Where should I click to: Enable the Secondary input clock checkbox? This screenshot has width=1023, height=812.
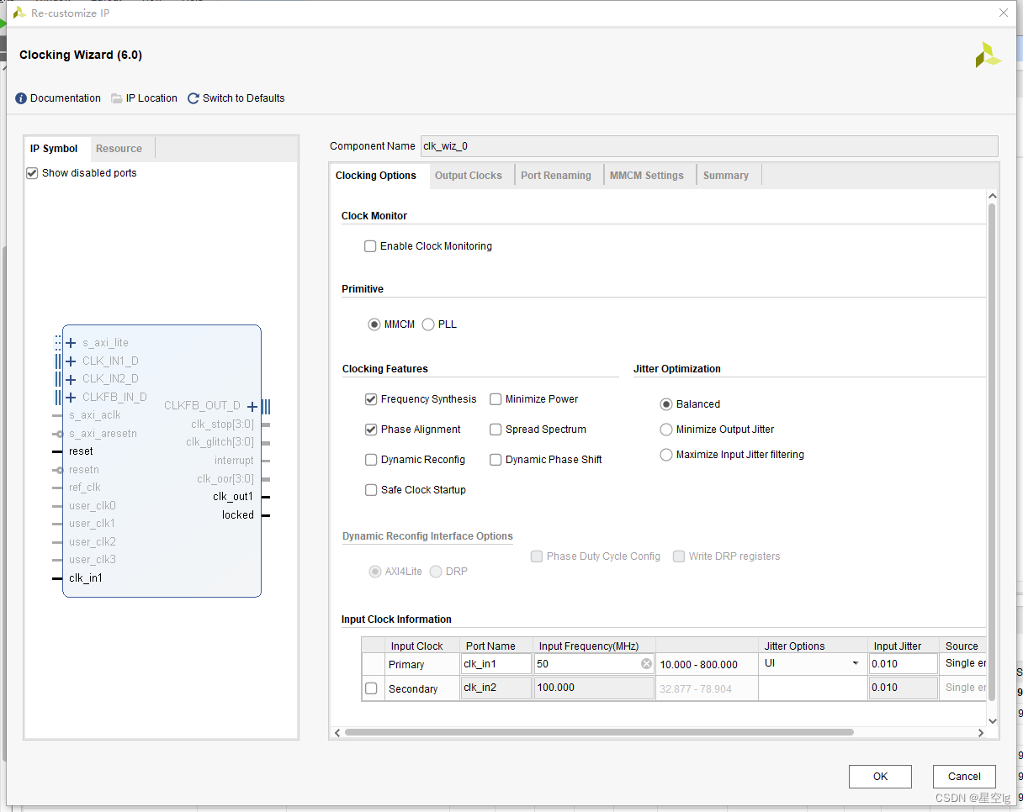[371, 688]
